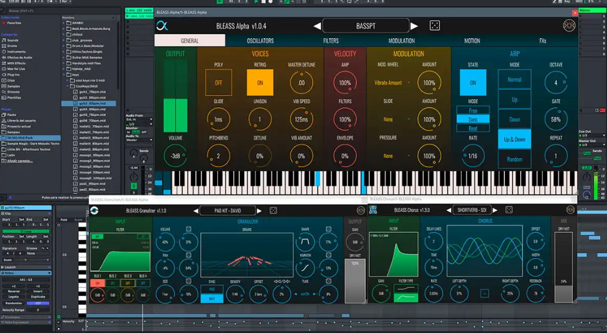
Task: Select ARP mode Normal
Action: 514,79
